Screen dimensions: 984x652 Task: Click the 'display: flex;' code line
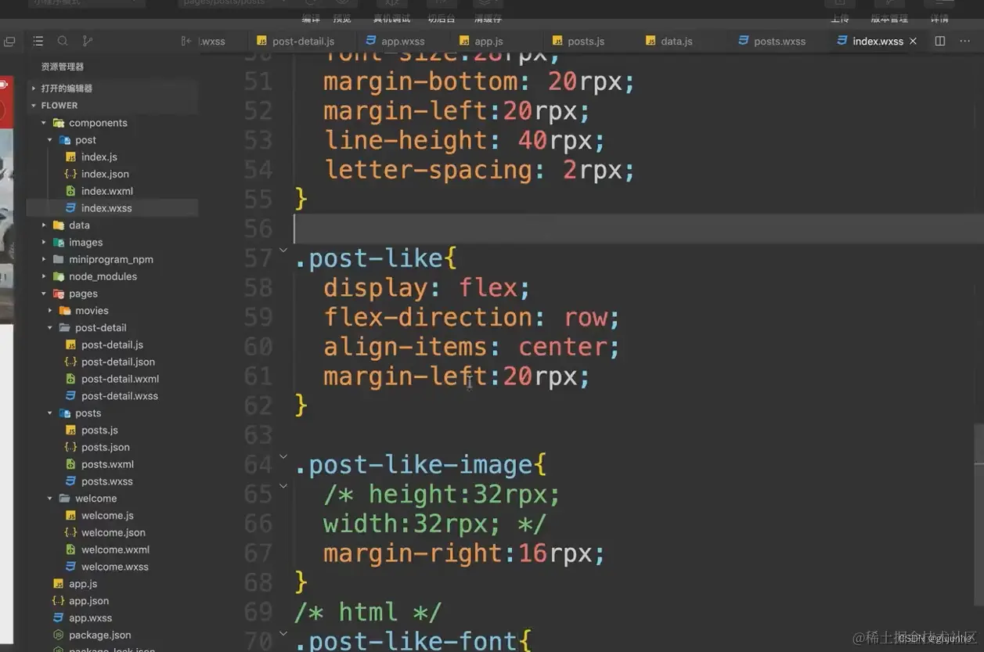pos(427,288)
